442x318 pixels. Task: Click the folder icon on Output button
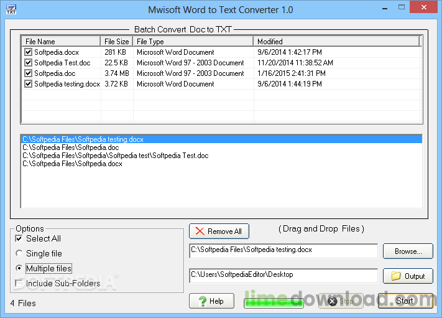[395, 276]
